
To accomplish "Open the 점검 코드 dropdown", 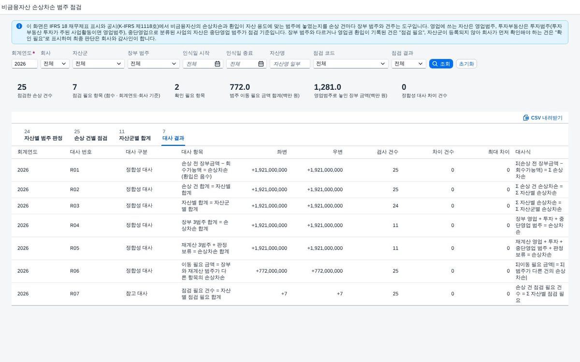I will (x=351, y=64).
